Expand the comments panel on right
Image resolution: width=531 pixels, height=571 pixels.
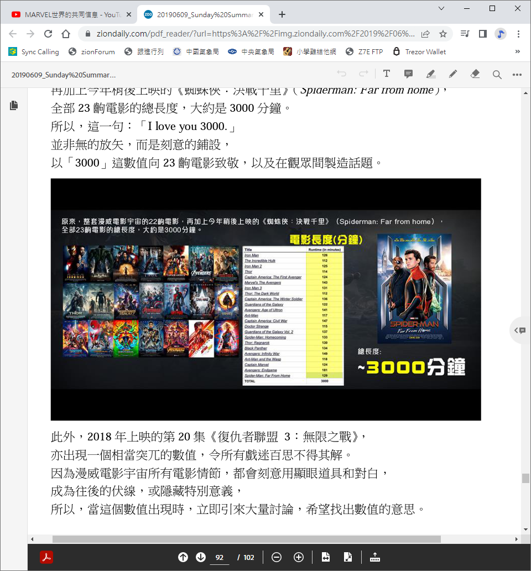[520, 330]
